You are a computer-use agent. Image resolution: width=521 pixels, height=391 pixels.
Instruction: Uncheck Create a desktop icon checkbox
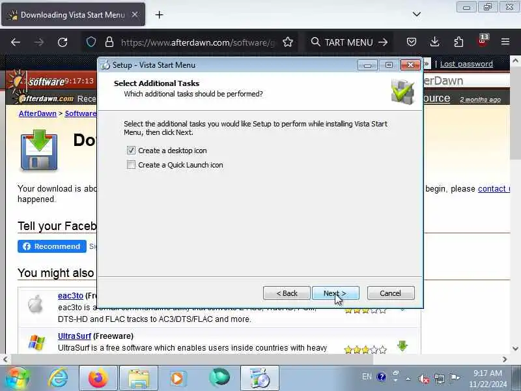132,151
